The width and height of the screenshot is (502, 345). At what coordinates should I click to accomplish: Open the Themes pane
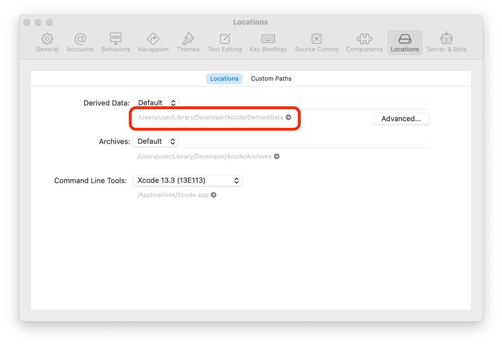click(188, 43)
